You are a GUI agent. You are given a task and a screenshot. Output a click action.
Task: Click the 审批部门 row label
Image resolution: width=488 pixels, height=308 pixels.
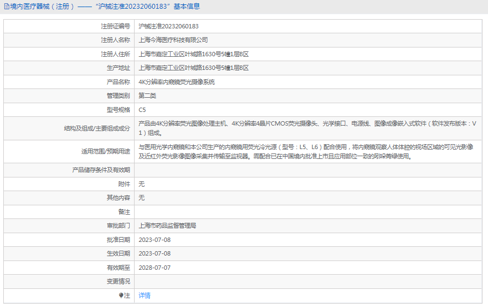[x=118, y=226]
